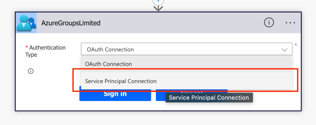The image size is (316, 125).
Task: Click the red asterisk right of the dropdown
Action: (x=296, y=45)
